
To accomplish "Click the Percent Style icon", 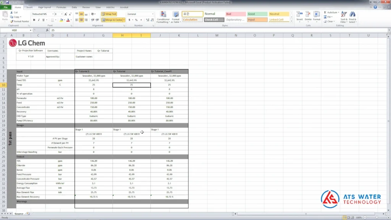I will [137, 19].
